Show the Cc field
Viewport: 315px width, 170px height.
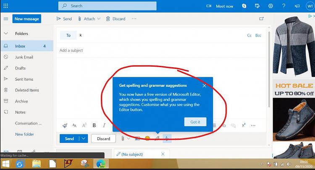pyautogui.click(x=249, y=35)
